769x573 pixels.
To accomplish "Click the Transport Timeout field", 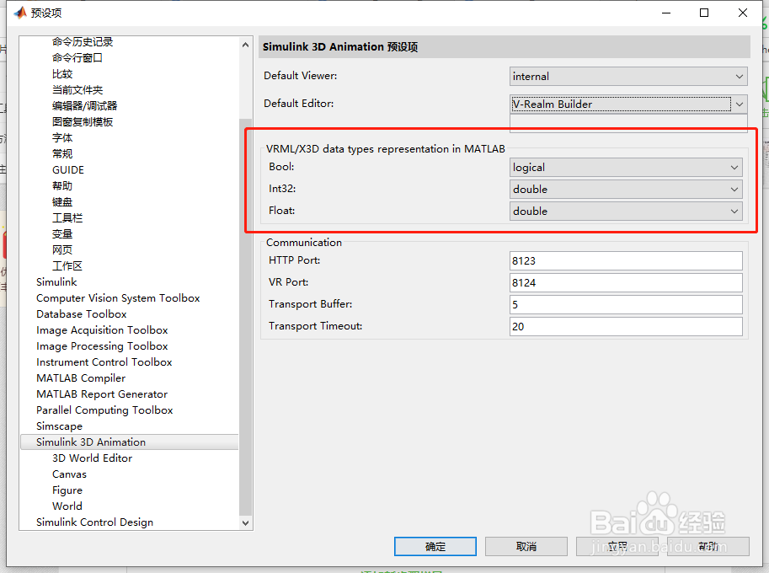I will point(626,326).
